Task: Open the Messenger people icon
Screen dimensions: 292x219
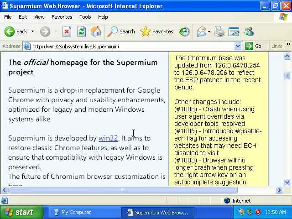Action: tap(249, 31)
